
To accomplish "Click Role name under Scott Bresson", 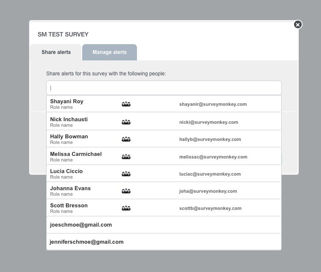I will pos(61,211).
